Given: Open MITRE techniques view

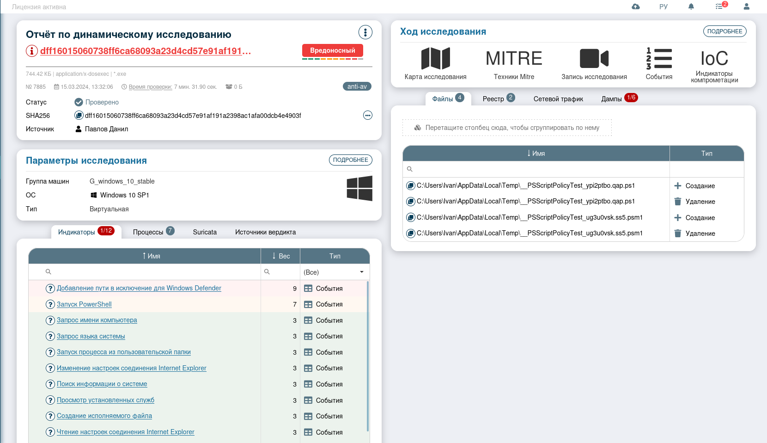Looking at the screenshot, I should click(514, 59).
